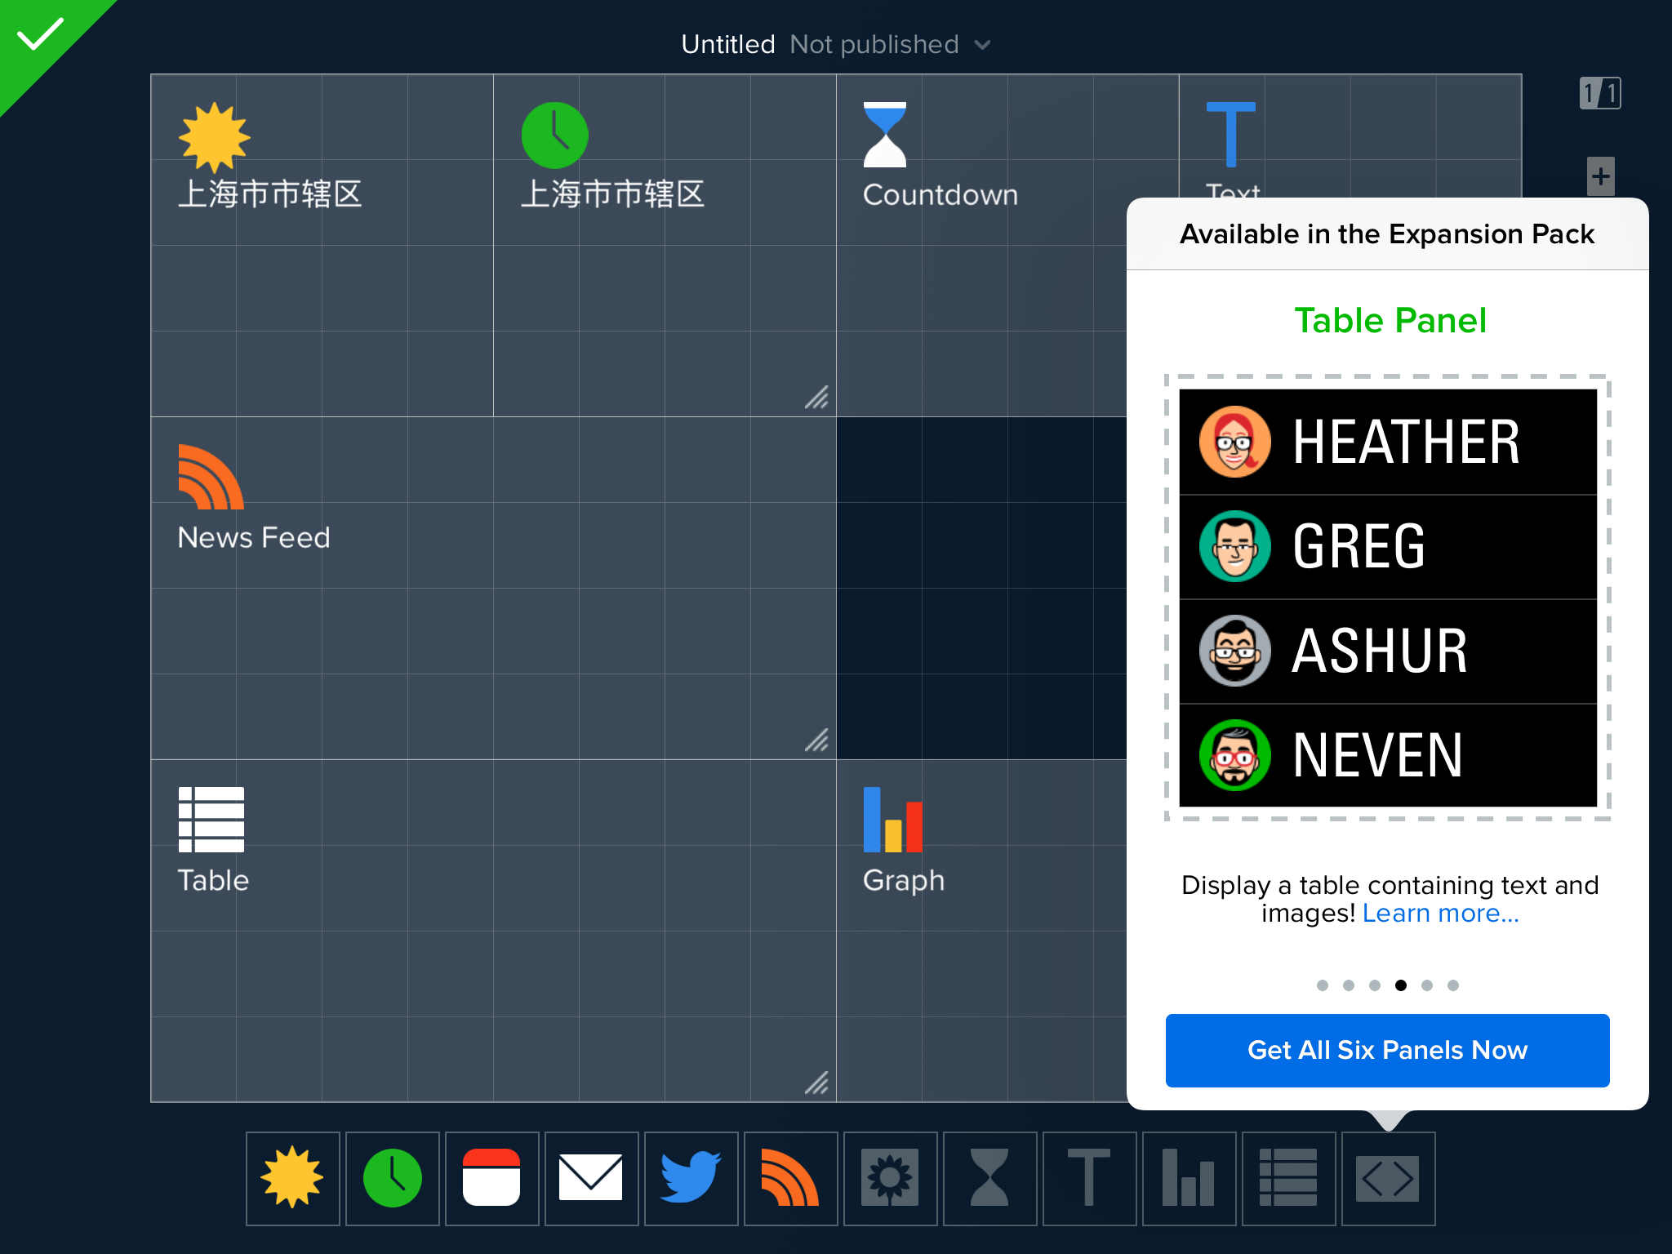Add a Calendar panel from bottom toolbar

pos(491,1178)
